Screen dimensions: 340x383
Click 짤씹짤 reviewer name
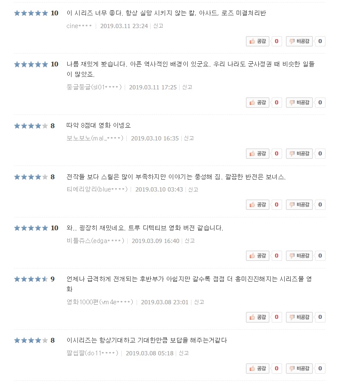click(x=92, y=353)
